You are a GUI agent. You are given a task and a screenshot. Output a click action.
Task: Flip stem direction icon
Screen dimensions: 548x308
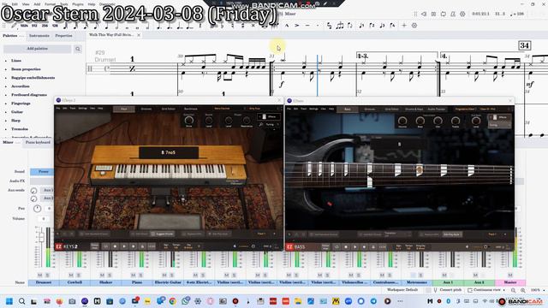350,26
